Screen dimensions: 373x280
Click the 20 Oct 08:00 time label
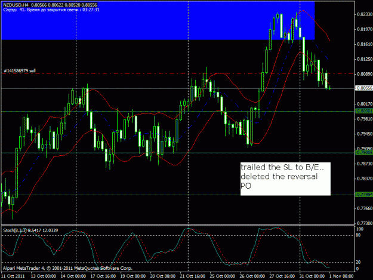click(x=163, y=276)
